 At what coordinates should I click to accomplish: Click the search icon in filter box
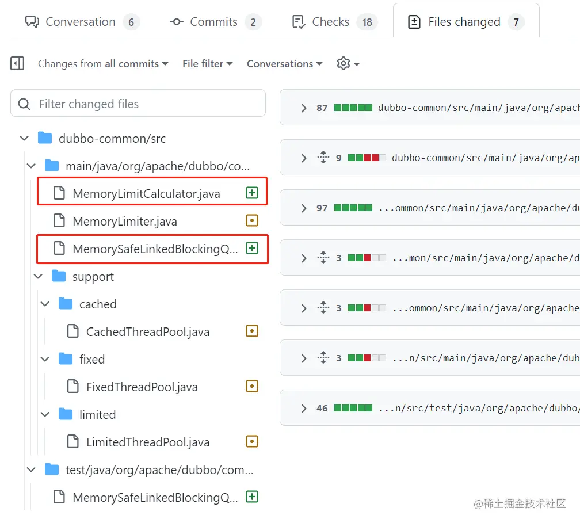tap(24, 104)
